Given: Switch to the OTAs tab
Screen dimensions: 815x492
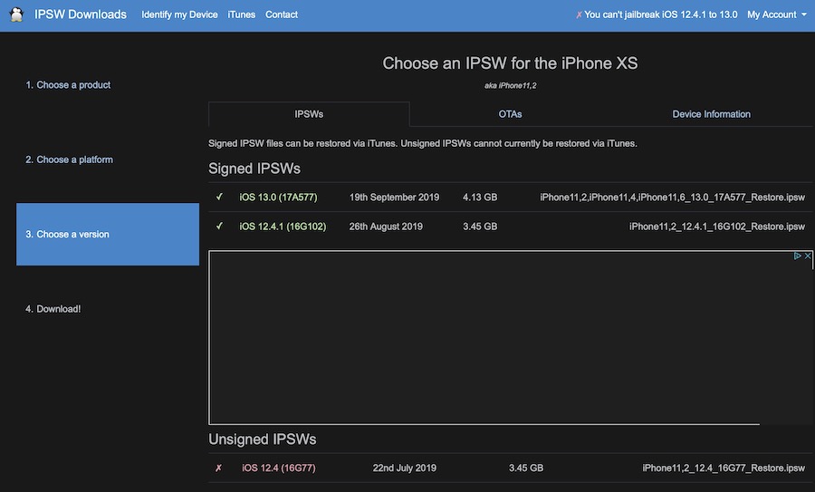Looking at the screenshot, I should (x=510, y=114).
